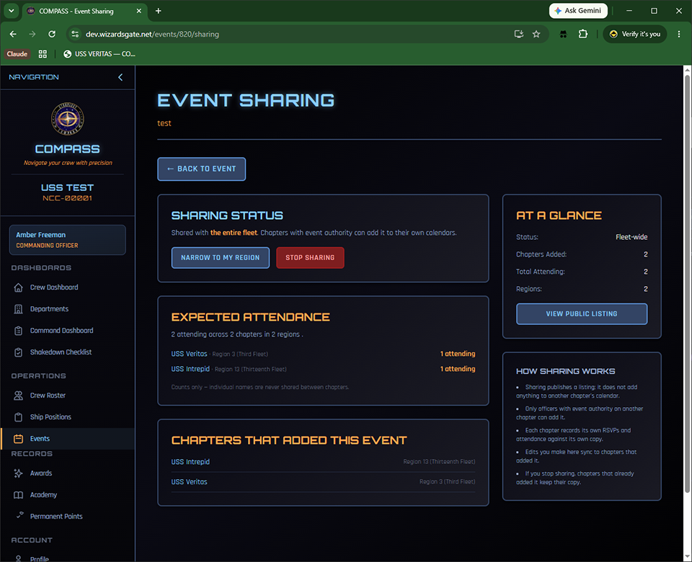Open the bookmarks bar apps grid
Viewport: 692px width, 562px height.
click(43, 54)
